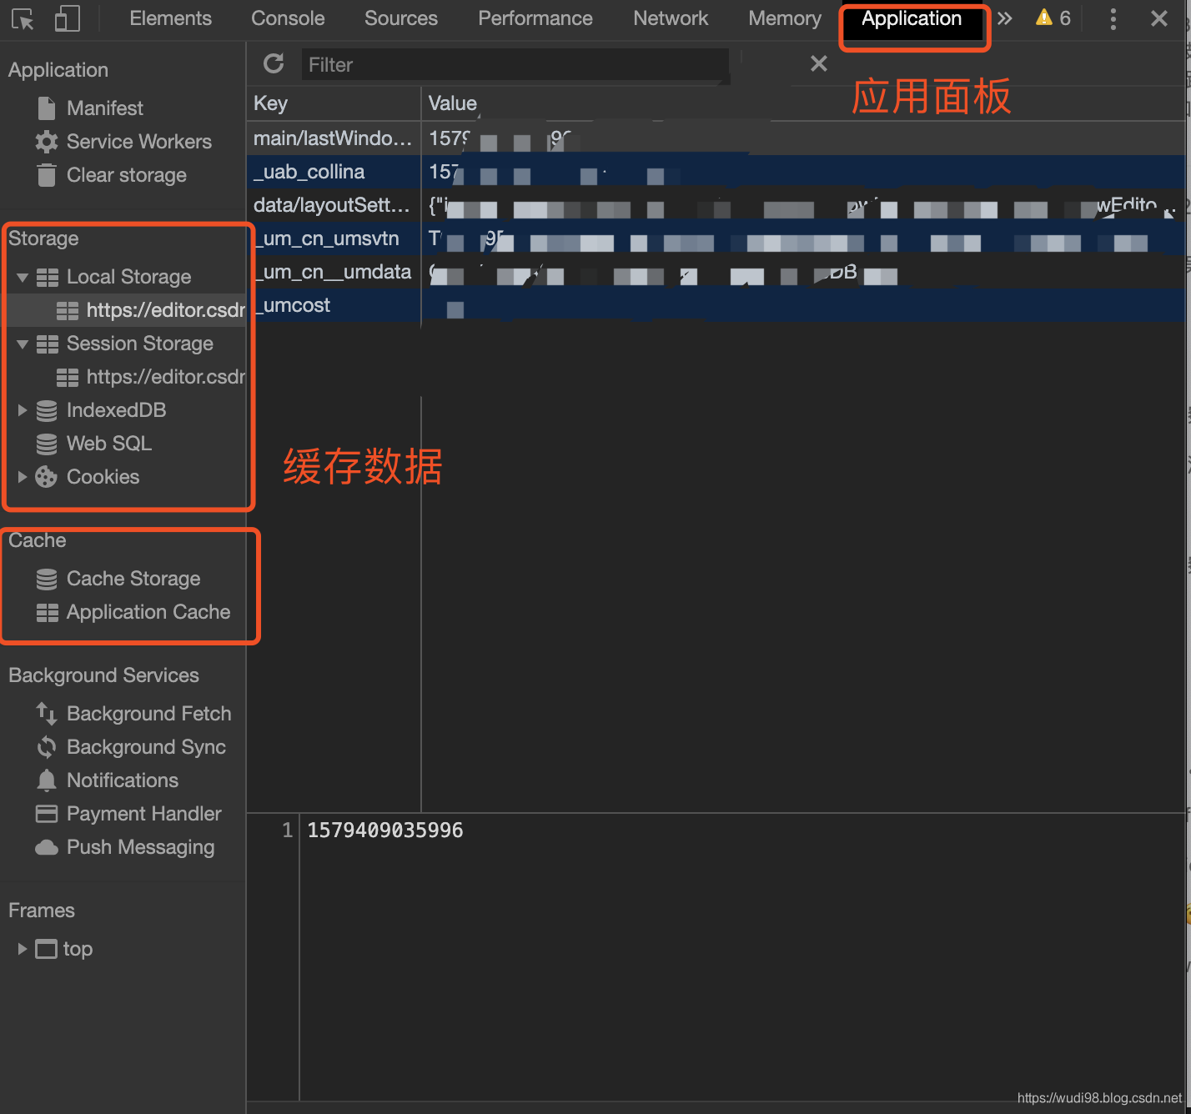
Task: Open the Push Messaging label
Action: pos(141,847)
